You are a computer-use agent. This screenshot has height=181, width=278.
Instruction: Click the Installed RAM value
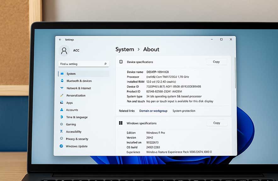(161, 82)
